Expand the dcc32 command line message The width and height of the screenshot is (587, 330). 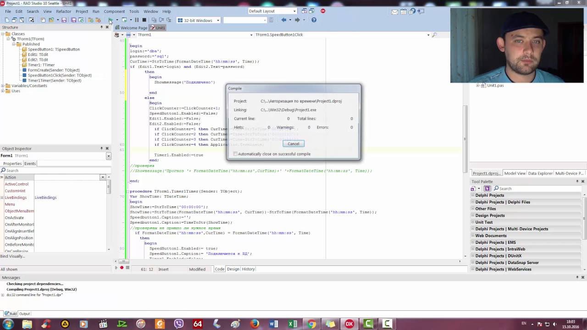(3, 295)
